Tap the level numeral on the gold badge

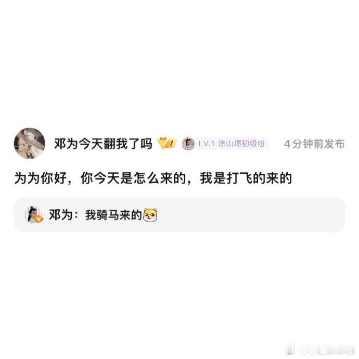pos(172,144)
